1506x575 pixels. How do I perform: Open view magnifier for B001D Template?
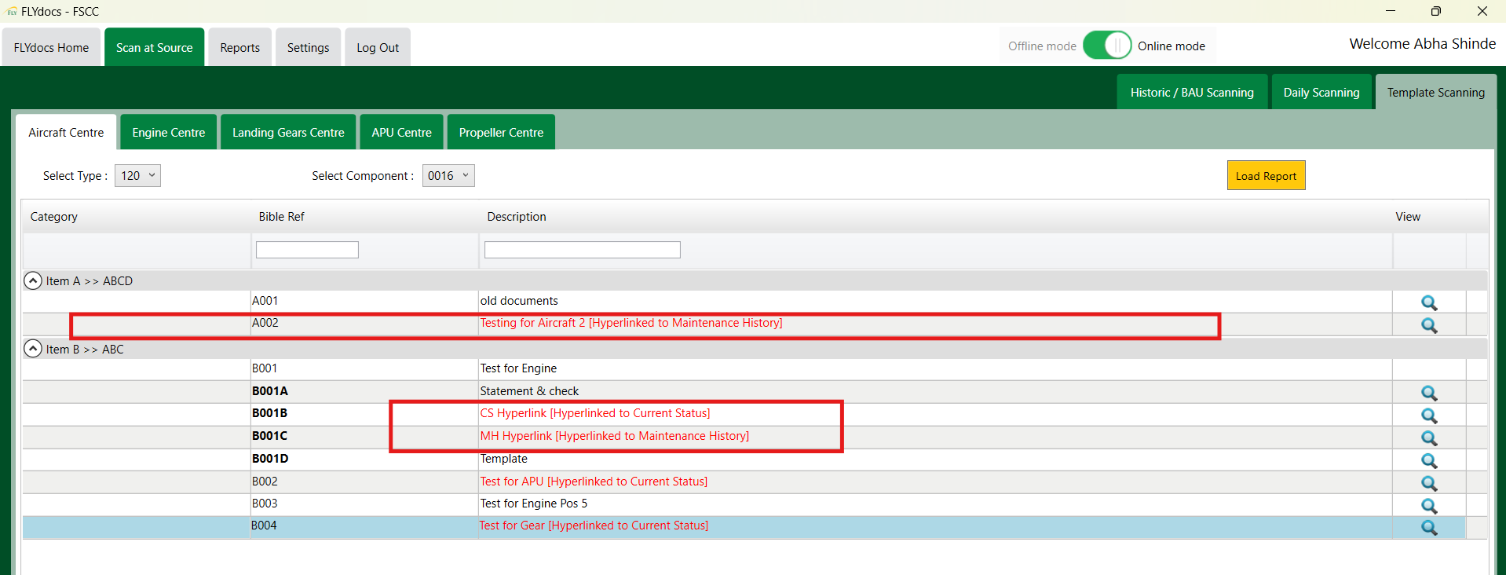(x=1429, y=461)
